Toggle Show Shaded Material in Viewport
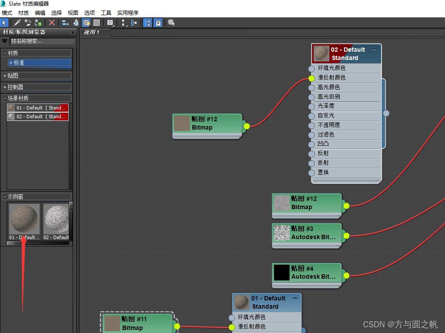445x333 pixels. pos(85,23)
